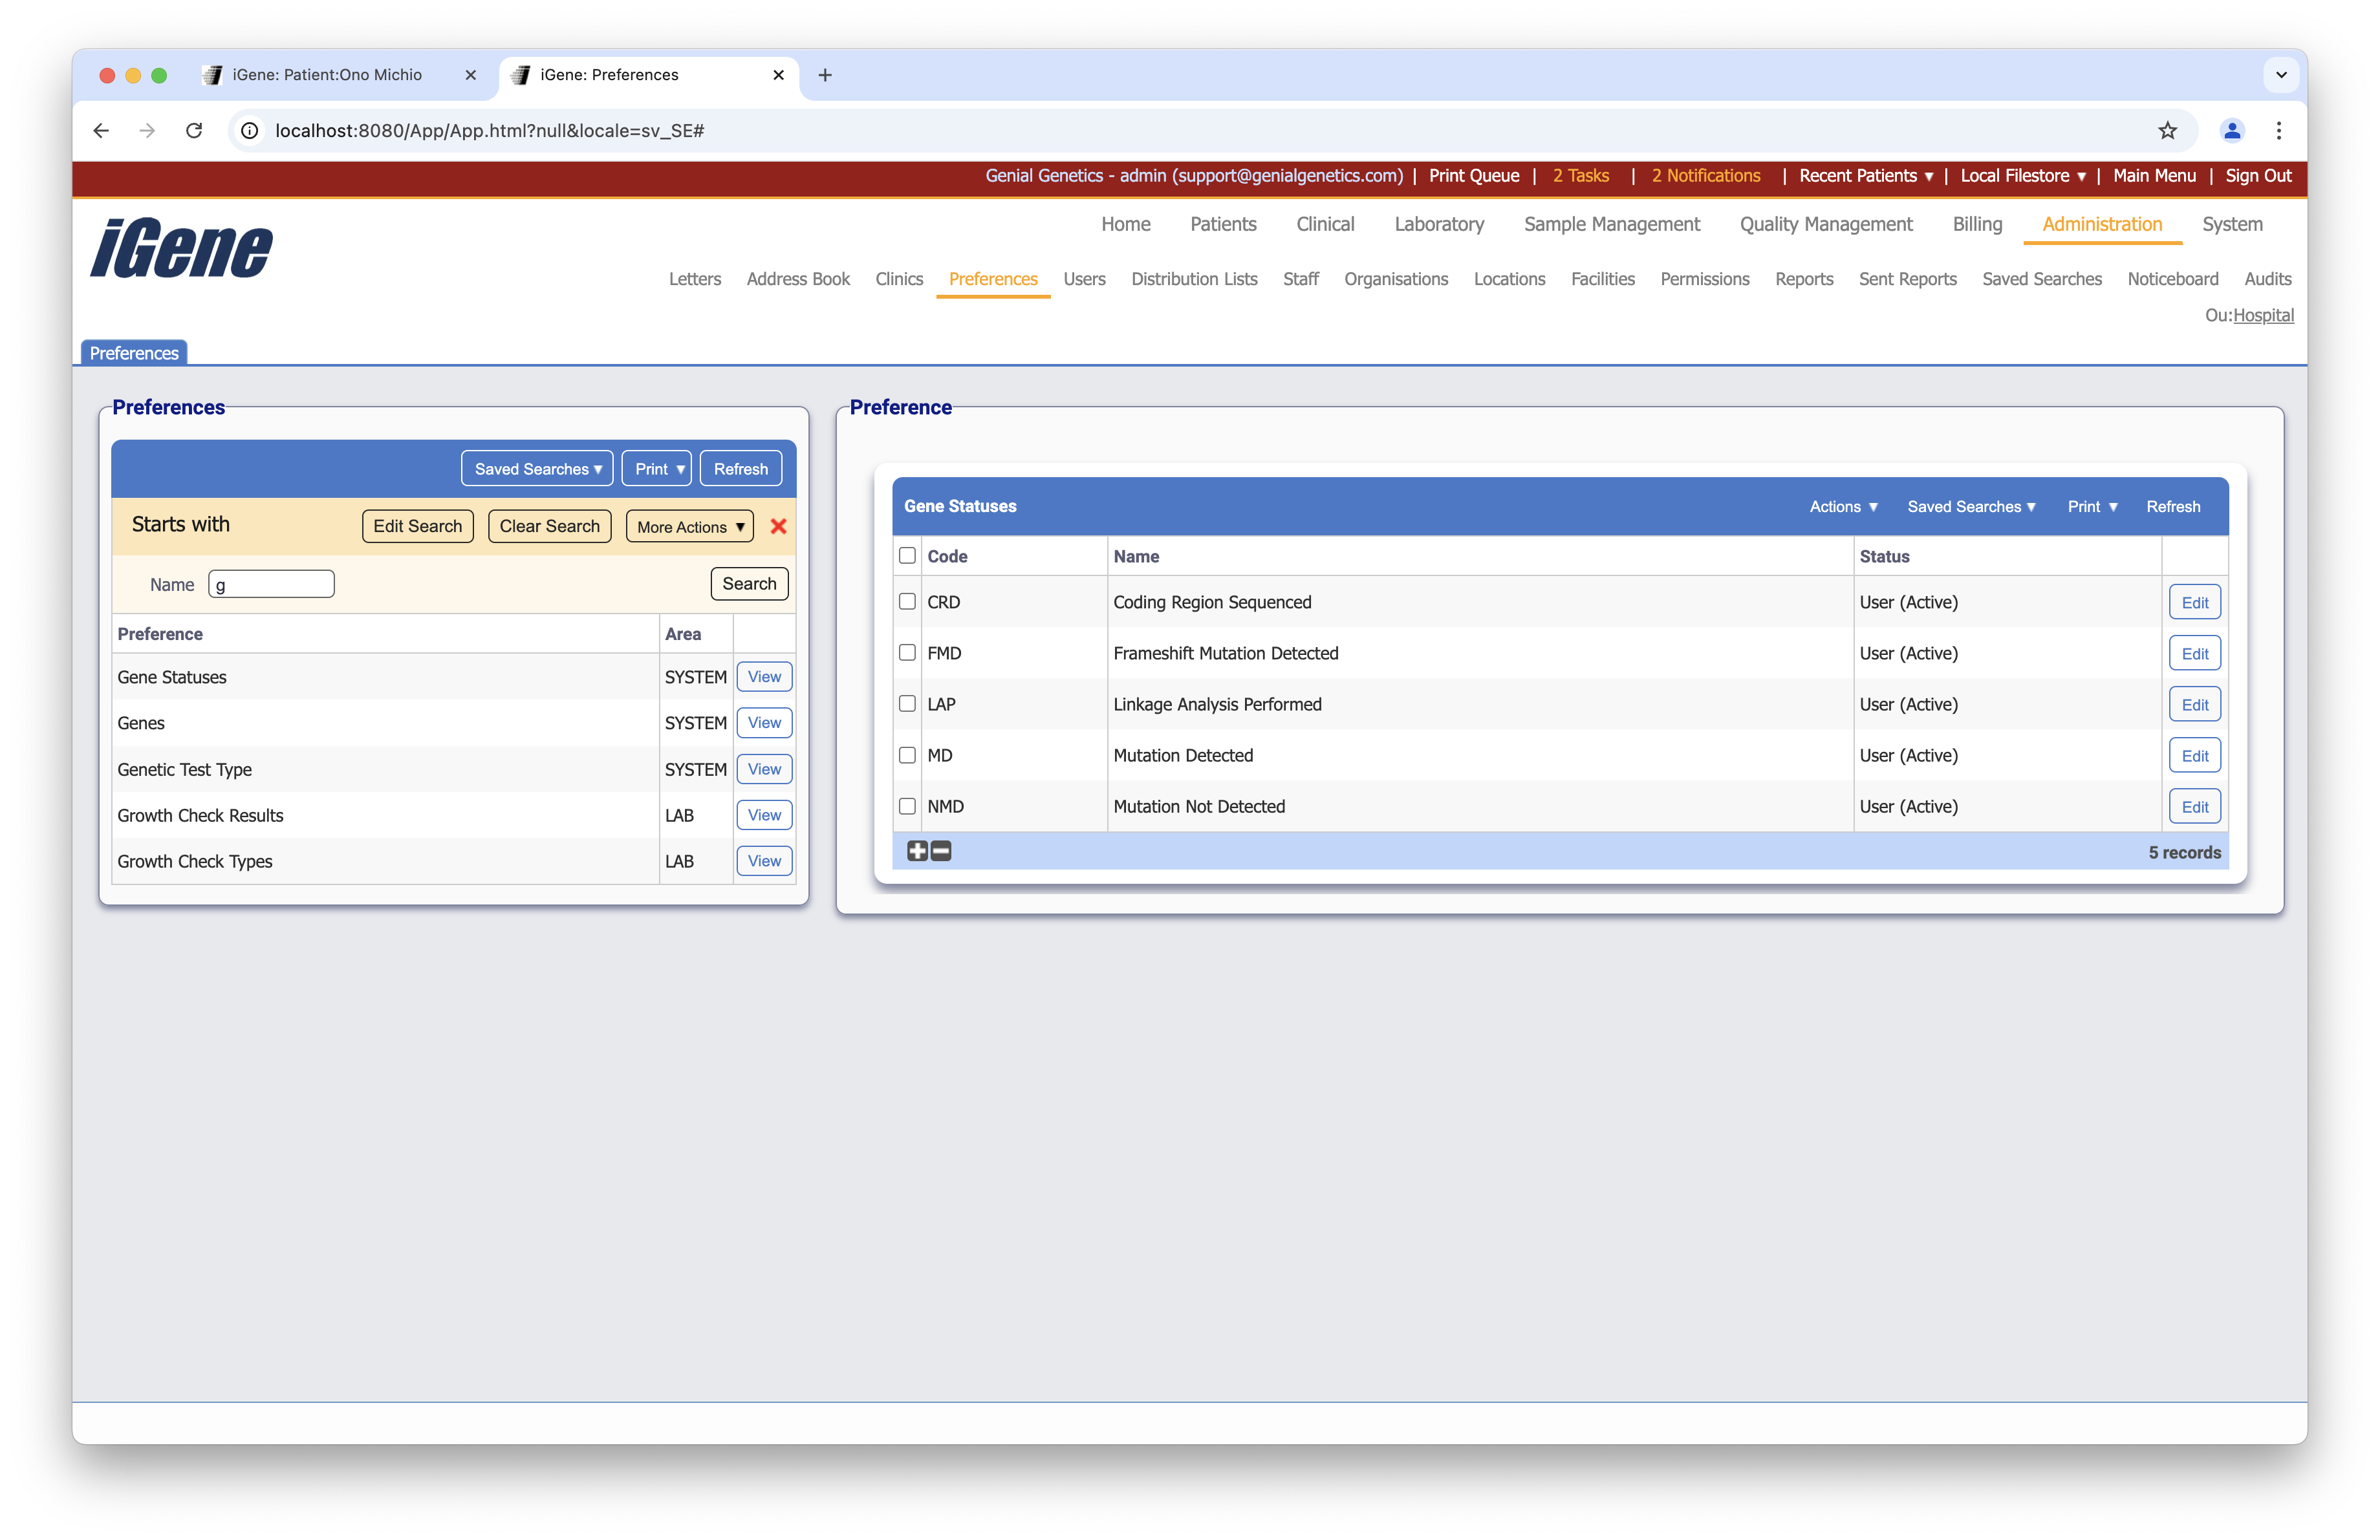
Task: Check the CRD gene status checkbox
Action: [907, 602]
